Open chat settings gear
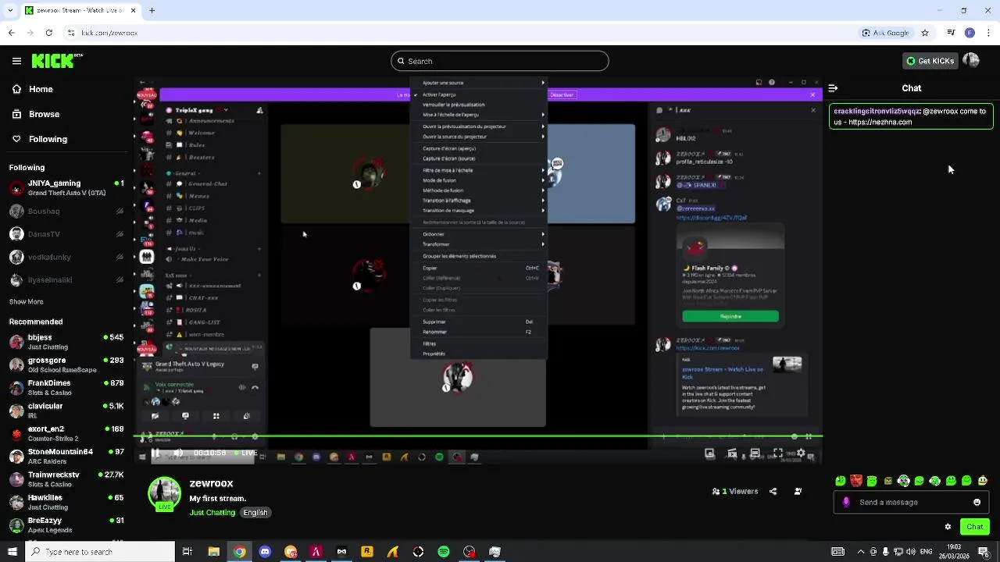This screenshot has height=562, width=1000. click(948, 527)
